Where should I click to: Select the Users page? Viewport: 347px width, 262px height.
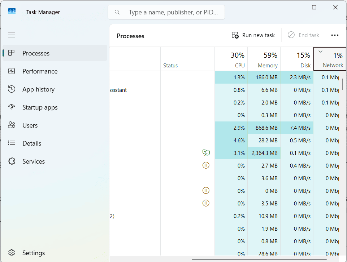tap(55, 125)
